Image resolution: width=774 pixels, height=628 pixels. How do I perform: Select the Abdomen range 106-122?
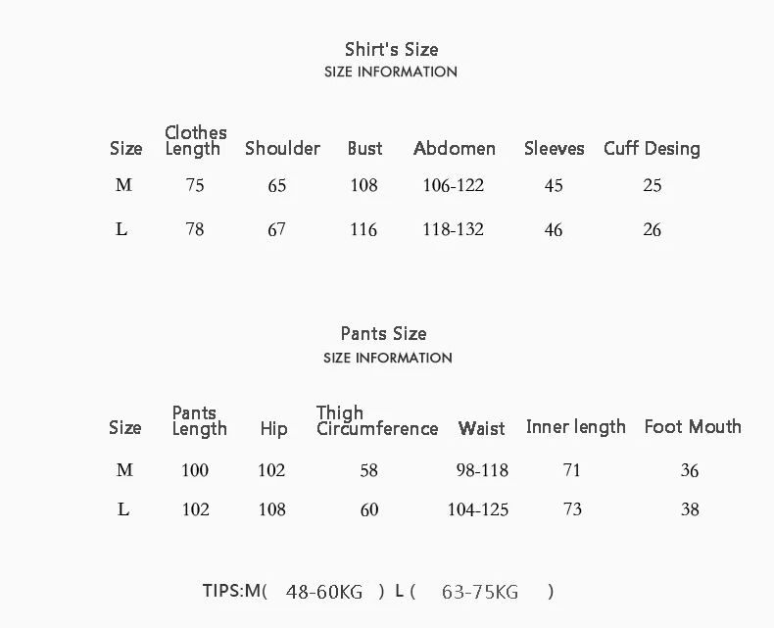tap(454, 185)
